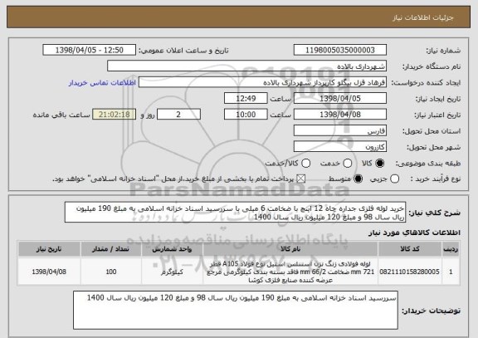Screen dimensions: 478x338
Task: Click the remaining days field showing 2
Action: (x=178, y=115)
